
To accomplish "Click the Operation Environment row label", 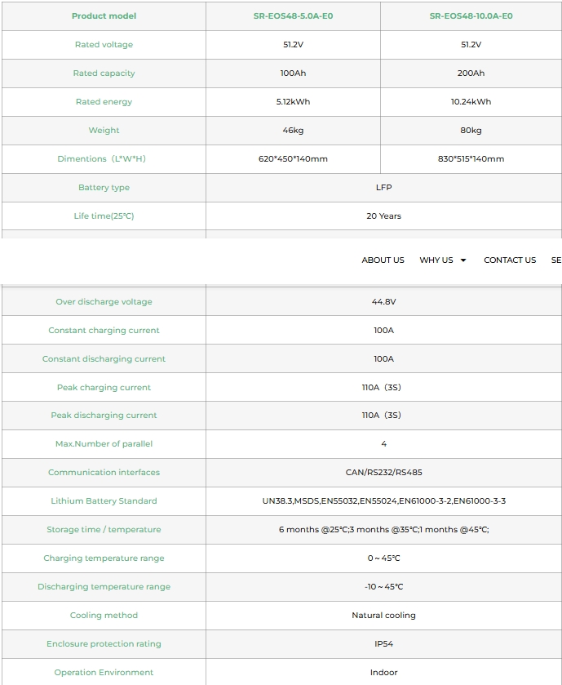I will click(x=104, y=673).
